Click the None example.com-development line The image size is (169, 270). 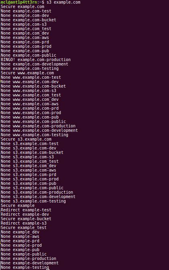click(35, 64)
